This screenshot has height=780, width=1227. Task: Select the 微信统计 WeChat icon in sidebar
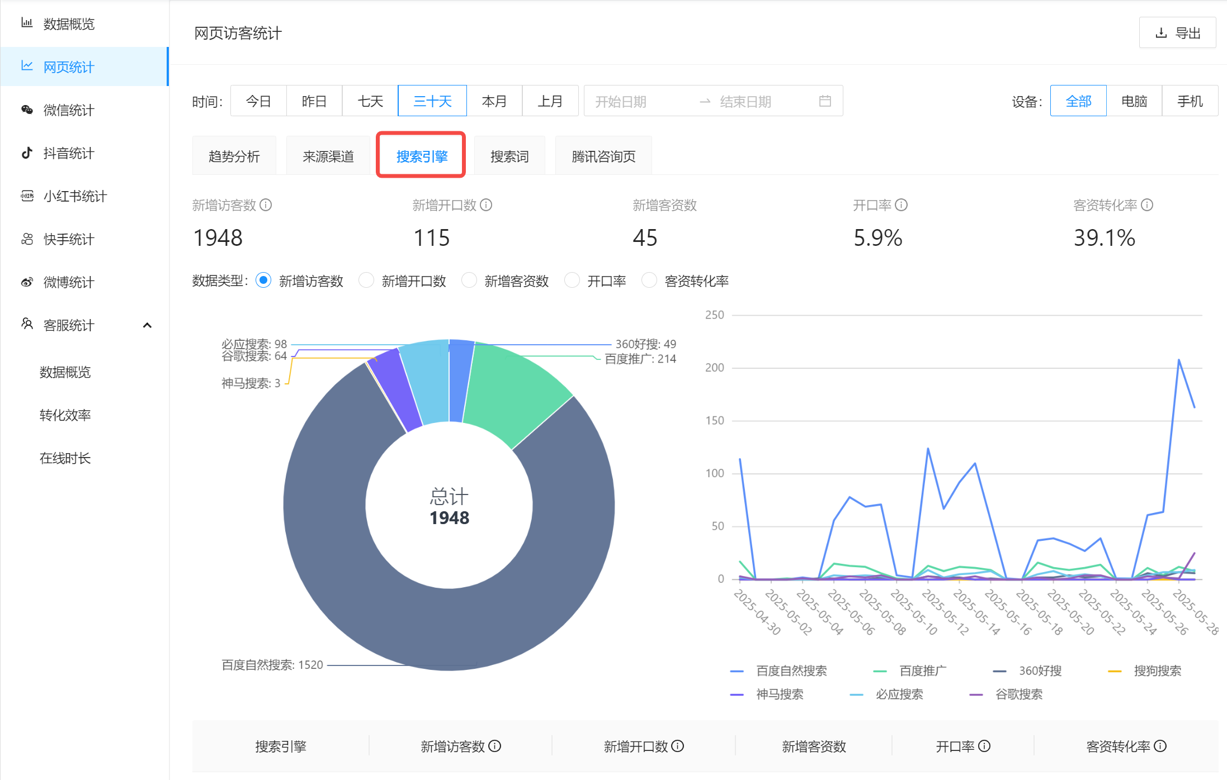[27, 110]
